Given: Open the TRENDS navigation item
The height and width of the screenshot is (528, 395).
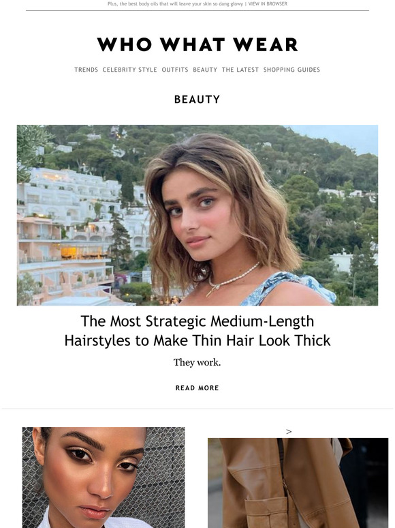Looking at the screenshot, I should [86, 70].
